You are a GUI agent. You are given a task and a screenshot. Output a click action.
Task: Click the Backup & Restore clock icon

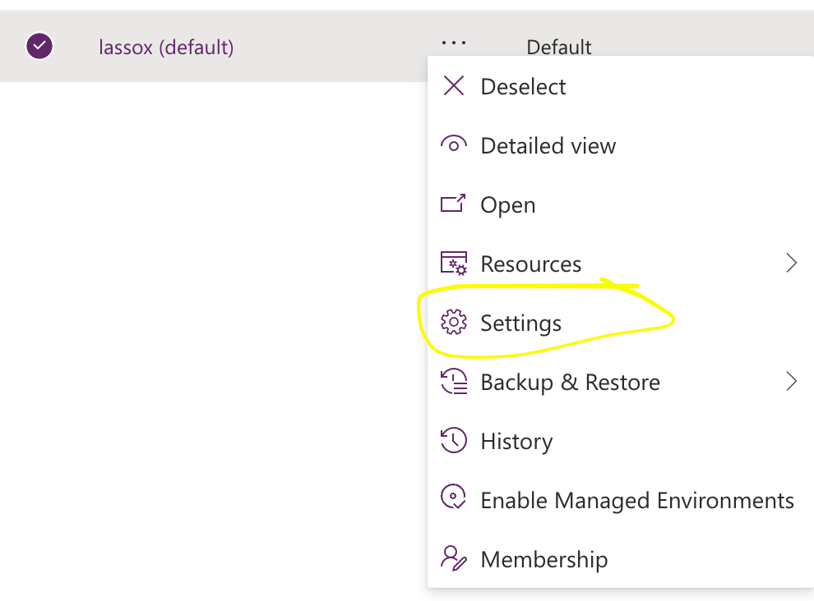click(x=454, y=382)
